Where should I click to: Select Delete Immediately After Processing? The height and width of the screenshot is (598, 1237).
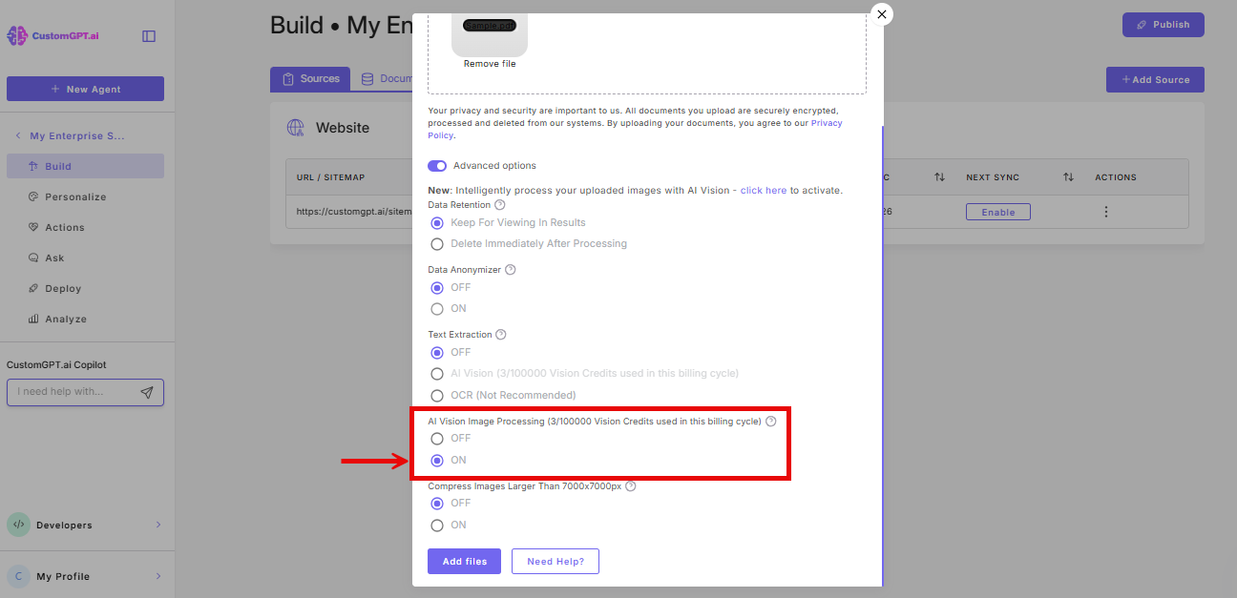pos(437,244)
